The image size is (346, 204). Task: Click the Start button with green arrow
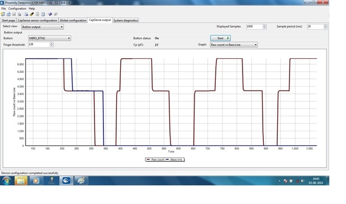point(220,38)
